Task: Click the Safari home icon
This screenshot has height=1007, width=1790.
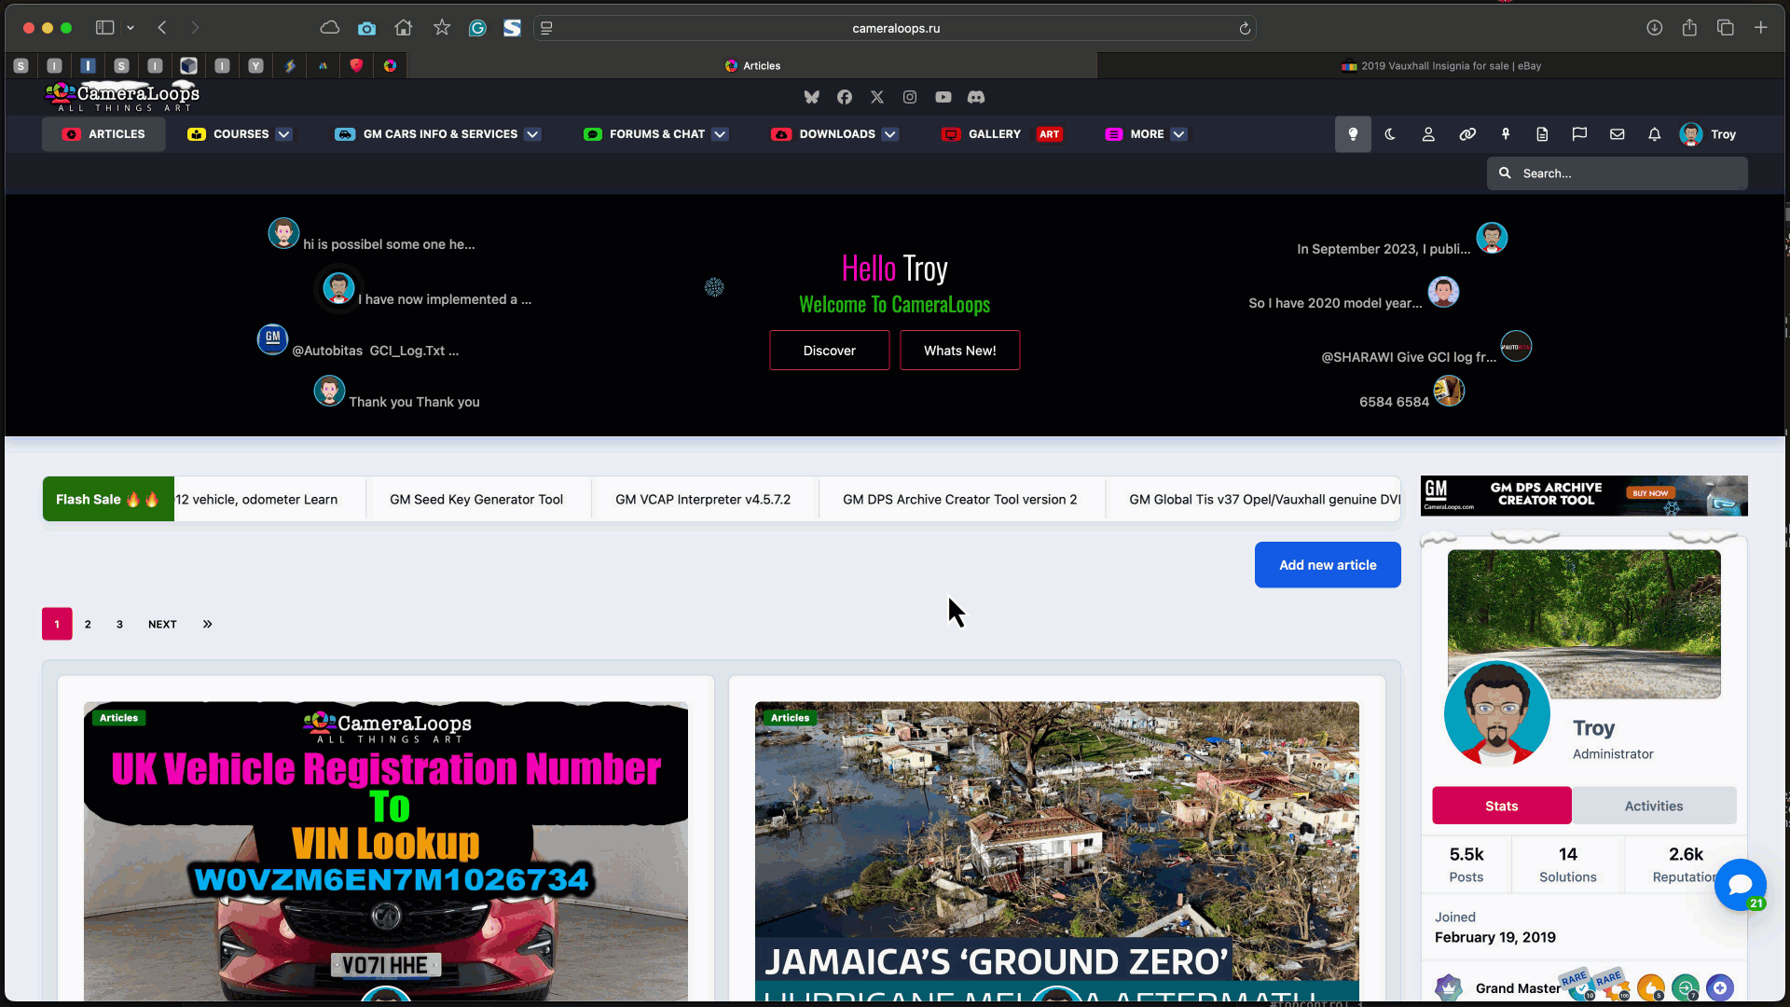Action: click(404, 28)
